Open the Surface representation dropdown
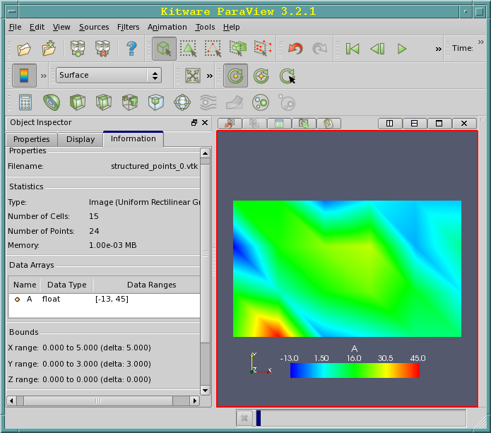The image size is (491, 433). click(109, 76)
